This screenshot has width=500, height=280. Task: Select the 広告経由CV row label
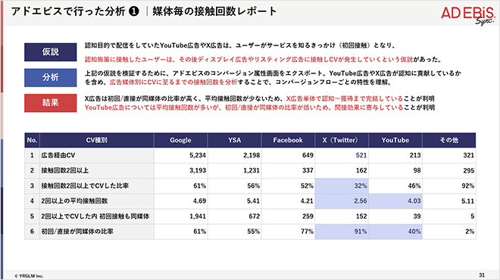click(97, 155)
